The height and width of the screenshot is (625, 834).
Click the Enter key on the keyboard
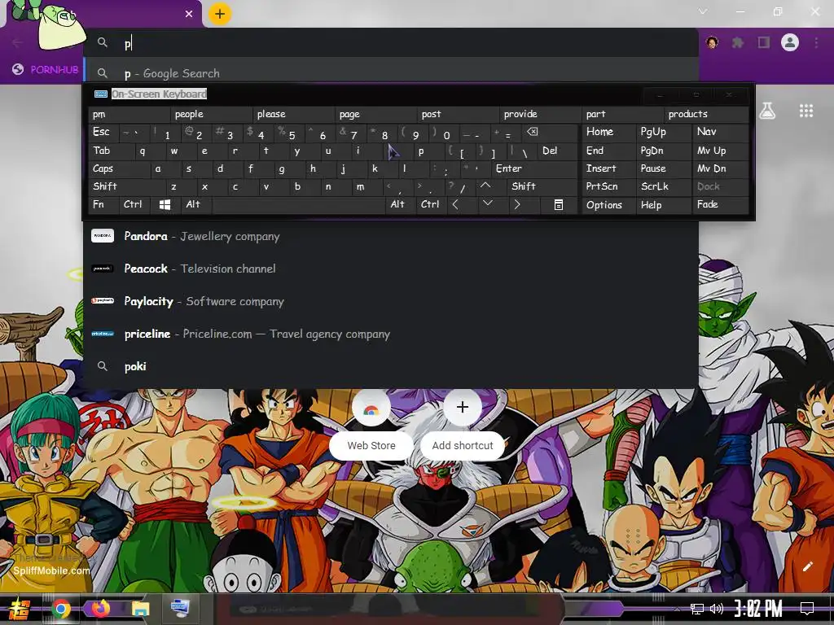[x=534, y=168]
